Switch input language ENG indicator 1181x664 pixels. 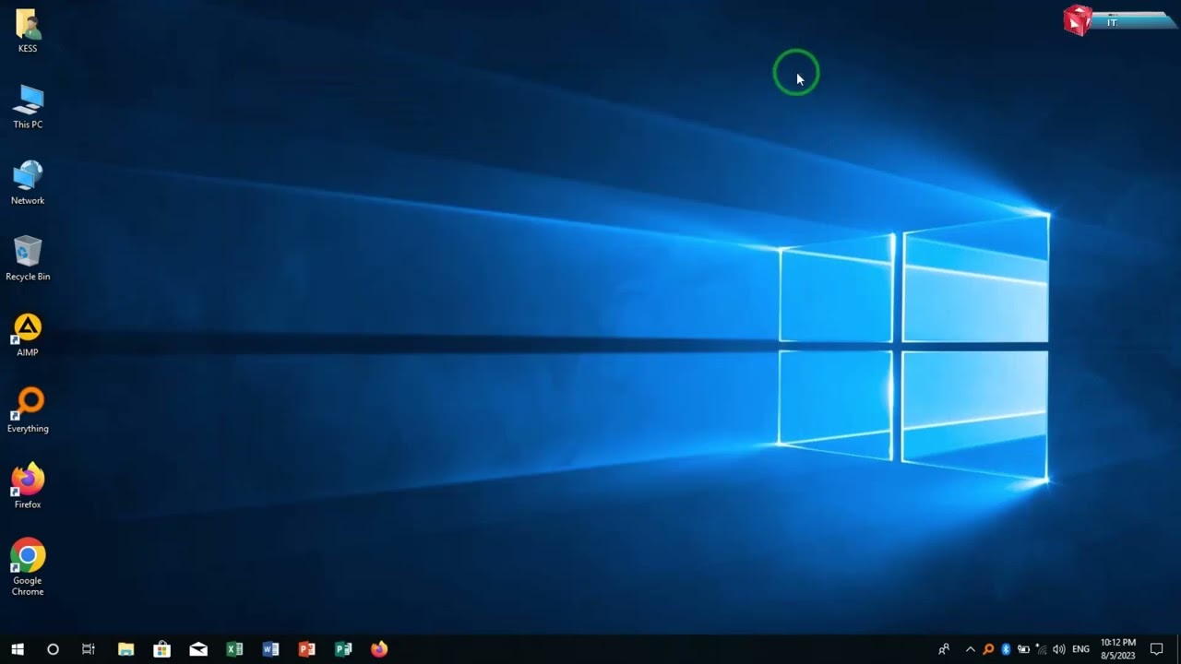1080,649
